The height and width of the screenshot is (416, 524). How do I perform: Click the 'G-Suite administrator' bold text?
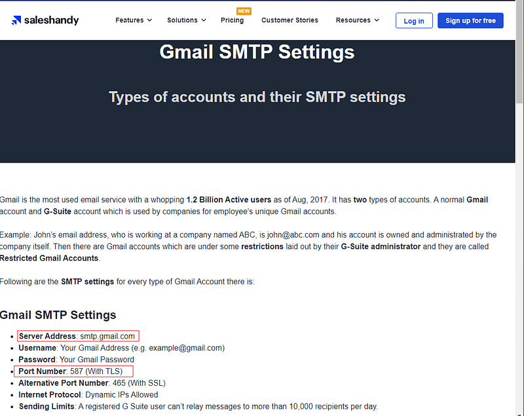tap(381, 246)
